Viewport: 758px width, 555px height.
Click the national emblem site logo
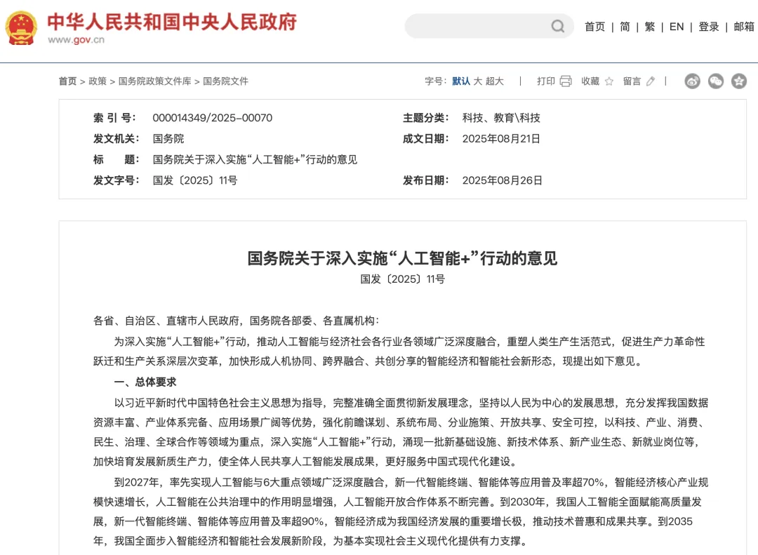[22, 28]
